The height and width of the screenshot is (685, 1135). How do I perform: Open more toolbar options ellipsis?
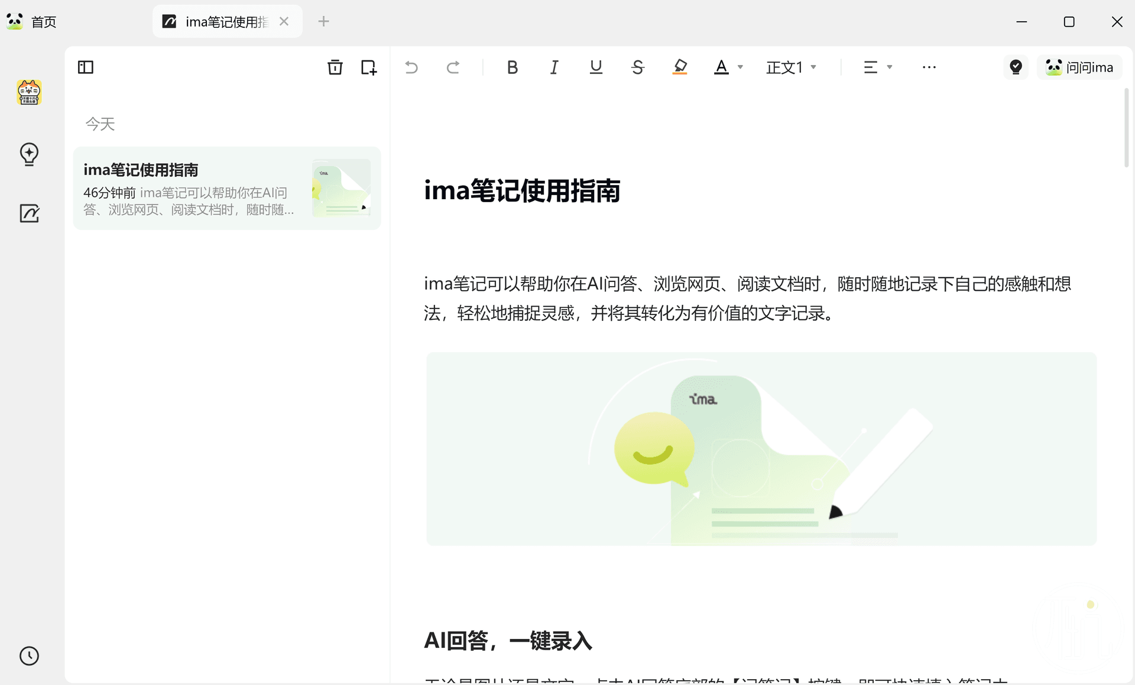tap(929, 67)
